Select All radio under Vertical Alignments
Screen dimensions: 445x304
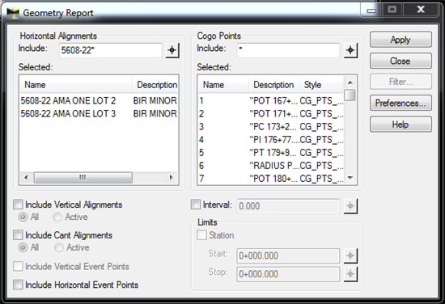point(23,217)
